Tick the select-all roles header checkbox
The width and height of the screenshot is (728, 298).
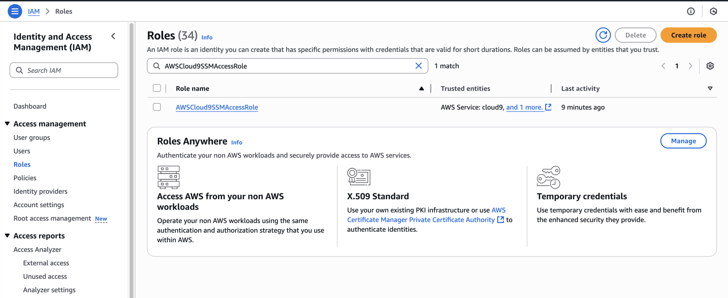pos(157,88)
